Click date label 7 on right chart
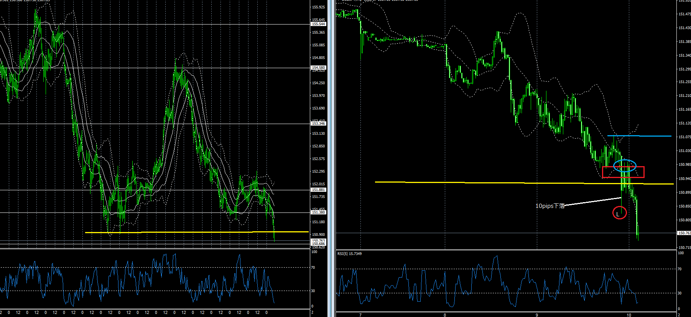The image size is (691, 317). point(360,315)
